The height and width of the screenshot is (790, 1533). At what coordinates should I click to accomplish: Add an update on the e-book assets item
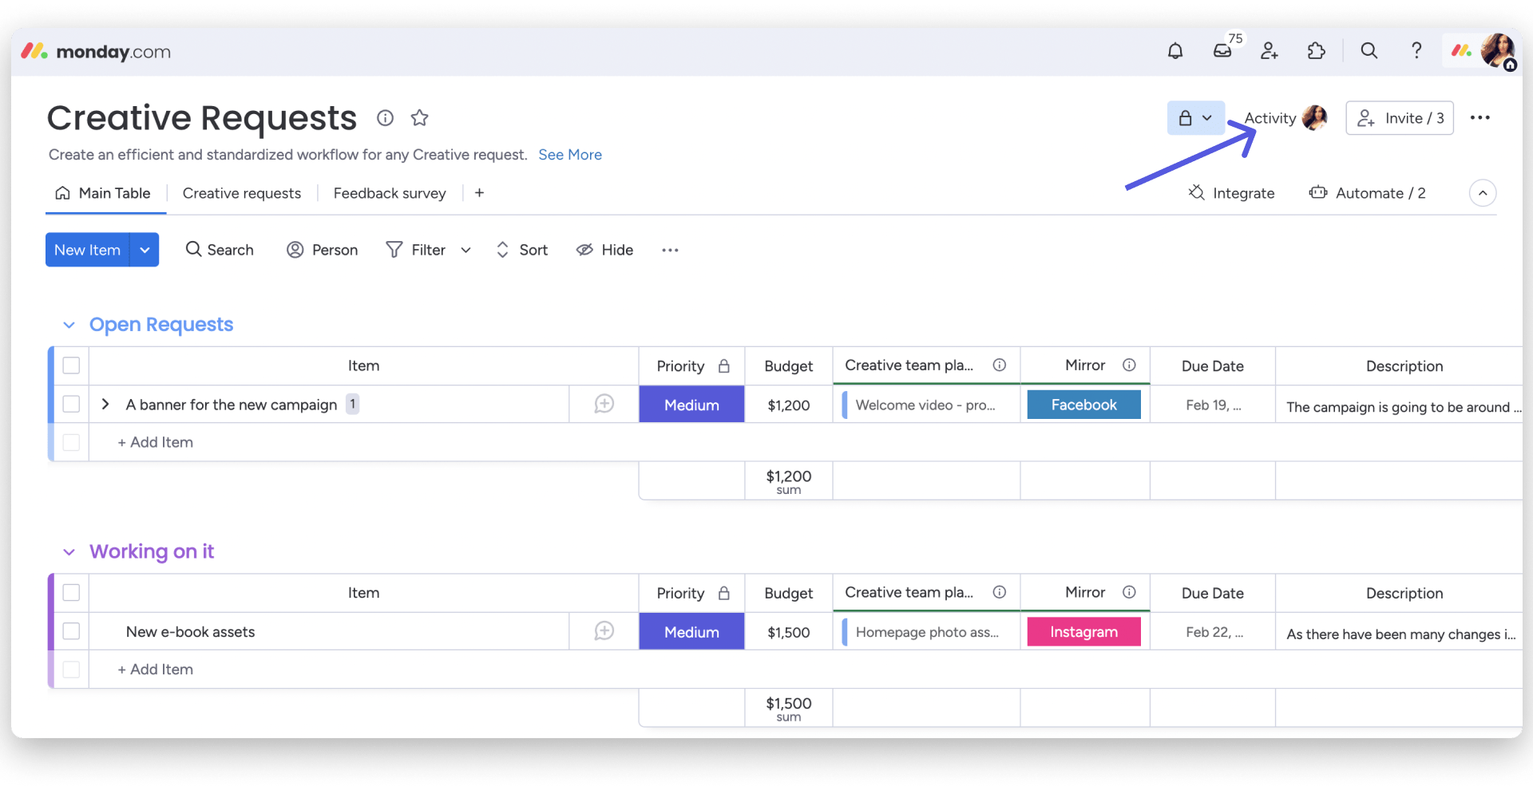tap(604, 630)
